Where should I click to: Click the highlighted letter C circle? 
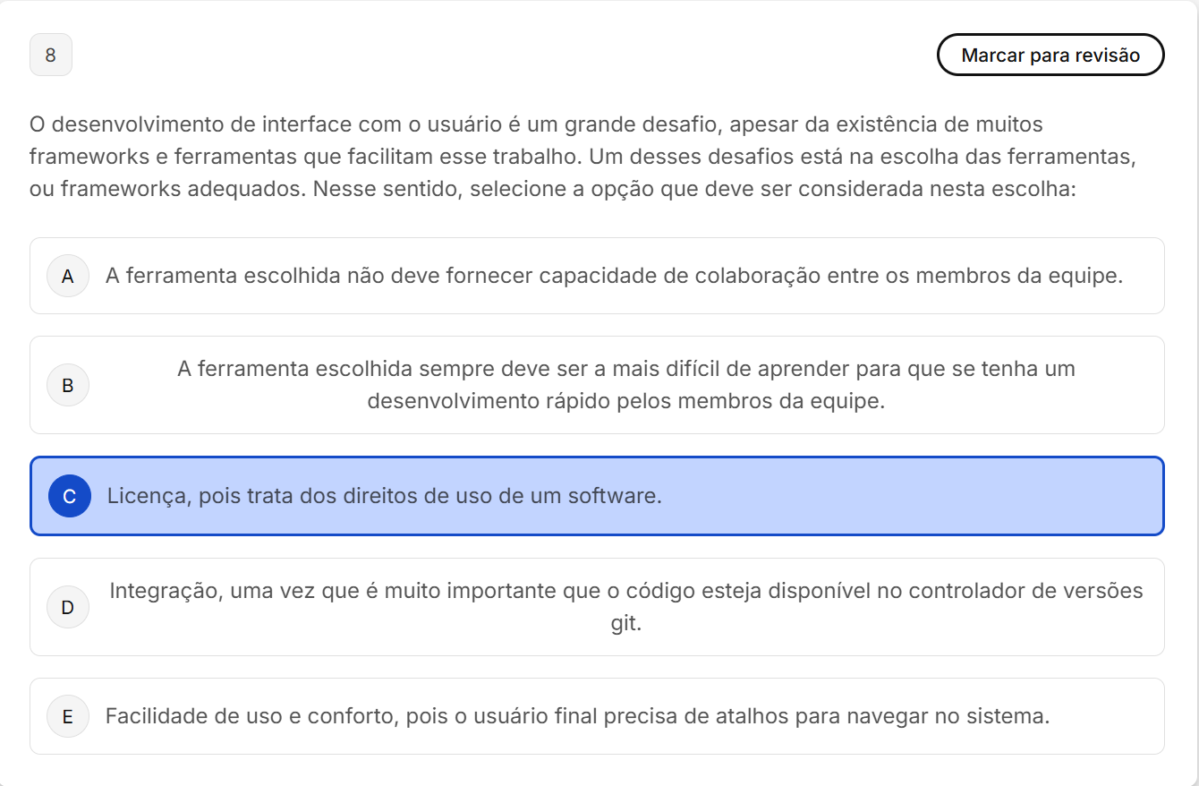(70, 496)
